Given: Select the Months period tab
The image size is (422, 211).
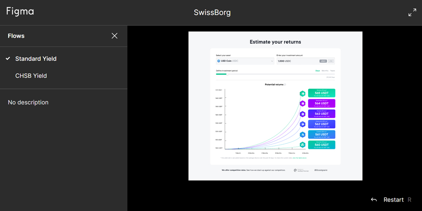Looking at the screenshot, I should click(325, 71).
